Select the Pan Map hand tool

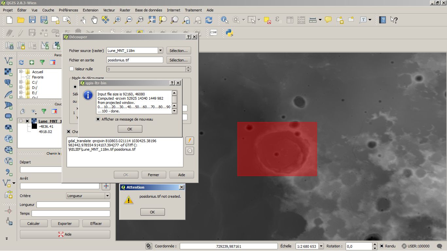point(95,20)
